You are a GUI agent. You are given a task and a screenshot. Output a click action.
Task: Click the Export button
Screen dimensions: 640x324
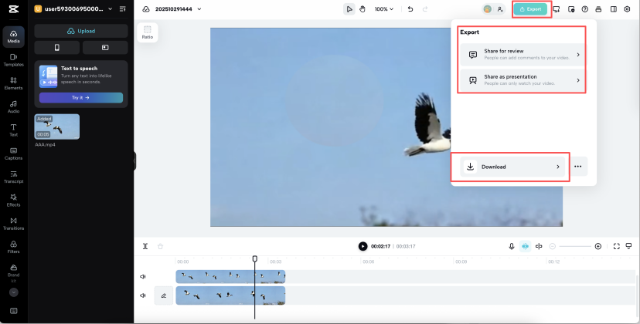(530, 9)
